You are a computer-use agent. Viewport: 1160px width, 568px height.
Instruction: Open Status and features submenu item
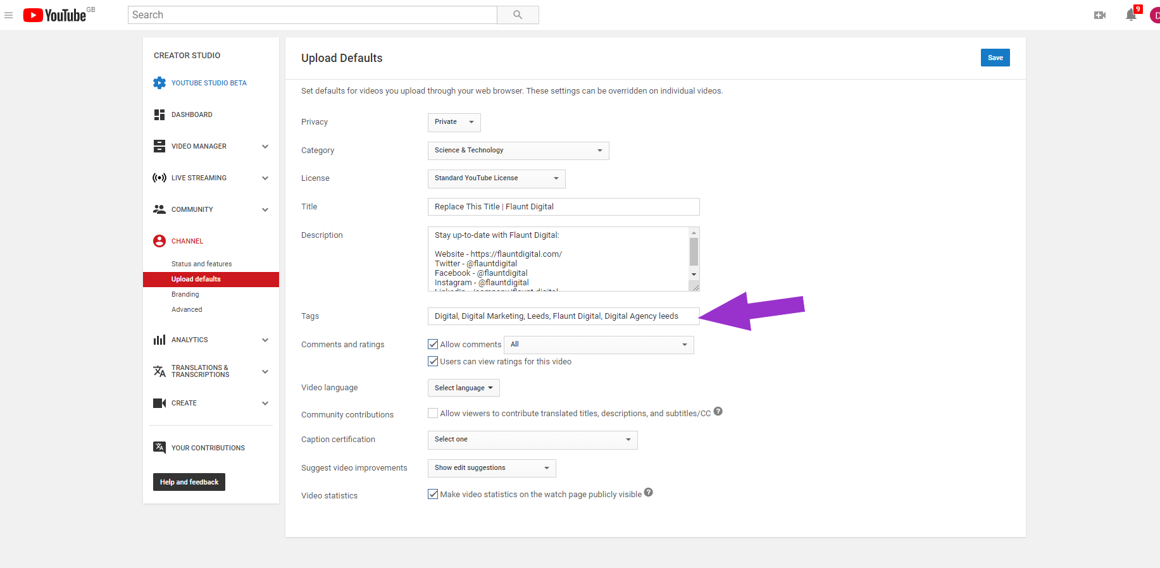point(201,264)
